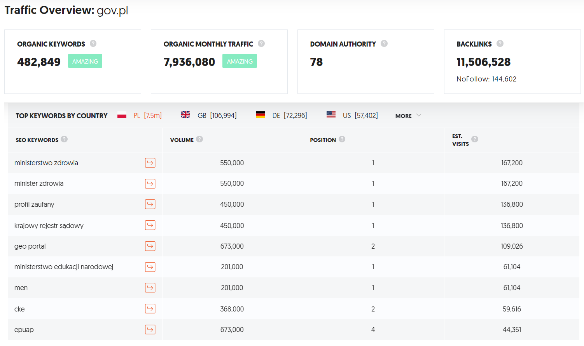Open keyword link icon for cke
584x346 pixels.
point(150,309)
